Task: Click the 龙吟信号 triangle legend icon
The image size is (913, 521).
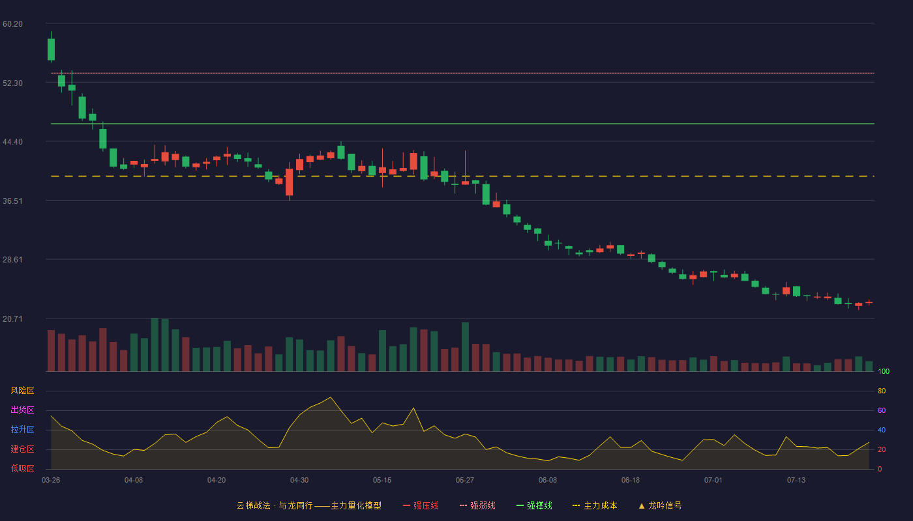Action: (642, 505)
